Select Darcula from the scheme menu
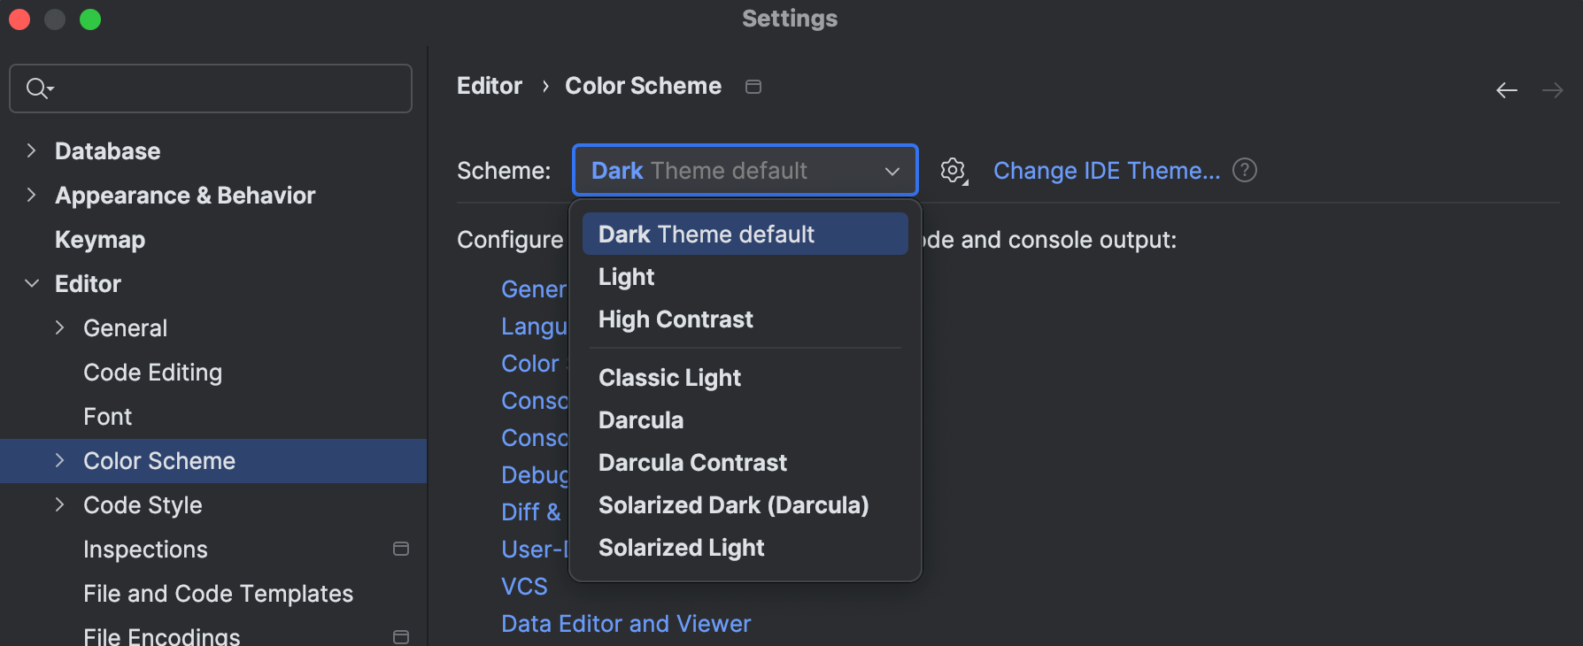This screenshot has width=1583, height=646. click(x=641, y=419)
